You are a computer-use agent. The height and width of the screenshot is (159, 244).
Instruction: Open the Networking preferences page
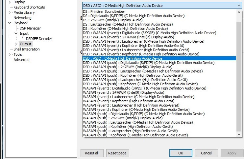coord(22,18)
